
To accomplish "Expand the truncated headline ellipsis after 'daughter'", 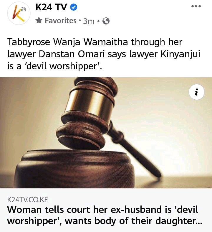I will click(x=199, y=221).
